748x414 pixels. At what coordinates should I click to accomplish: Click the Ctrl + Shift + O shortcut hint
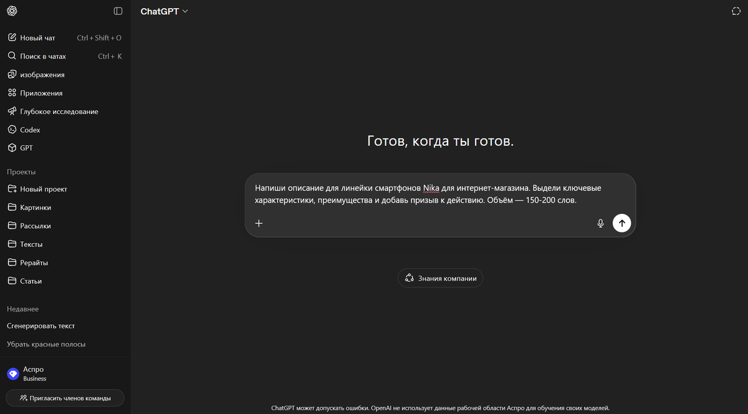click(99, 38)
